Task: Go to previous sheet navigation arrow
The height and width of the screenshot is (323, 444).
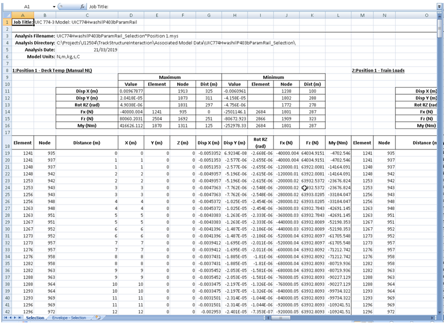Action: pyautogui.click(x=10, y=318)
